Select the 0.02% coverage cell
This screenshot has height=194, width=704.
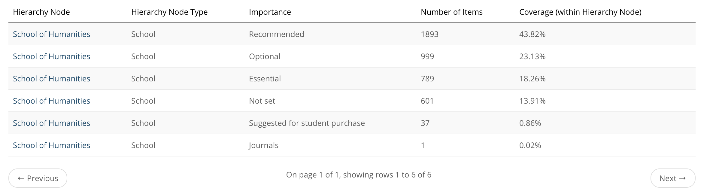pyautogui.click(x=530, y=145)
